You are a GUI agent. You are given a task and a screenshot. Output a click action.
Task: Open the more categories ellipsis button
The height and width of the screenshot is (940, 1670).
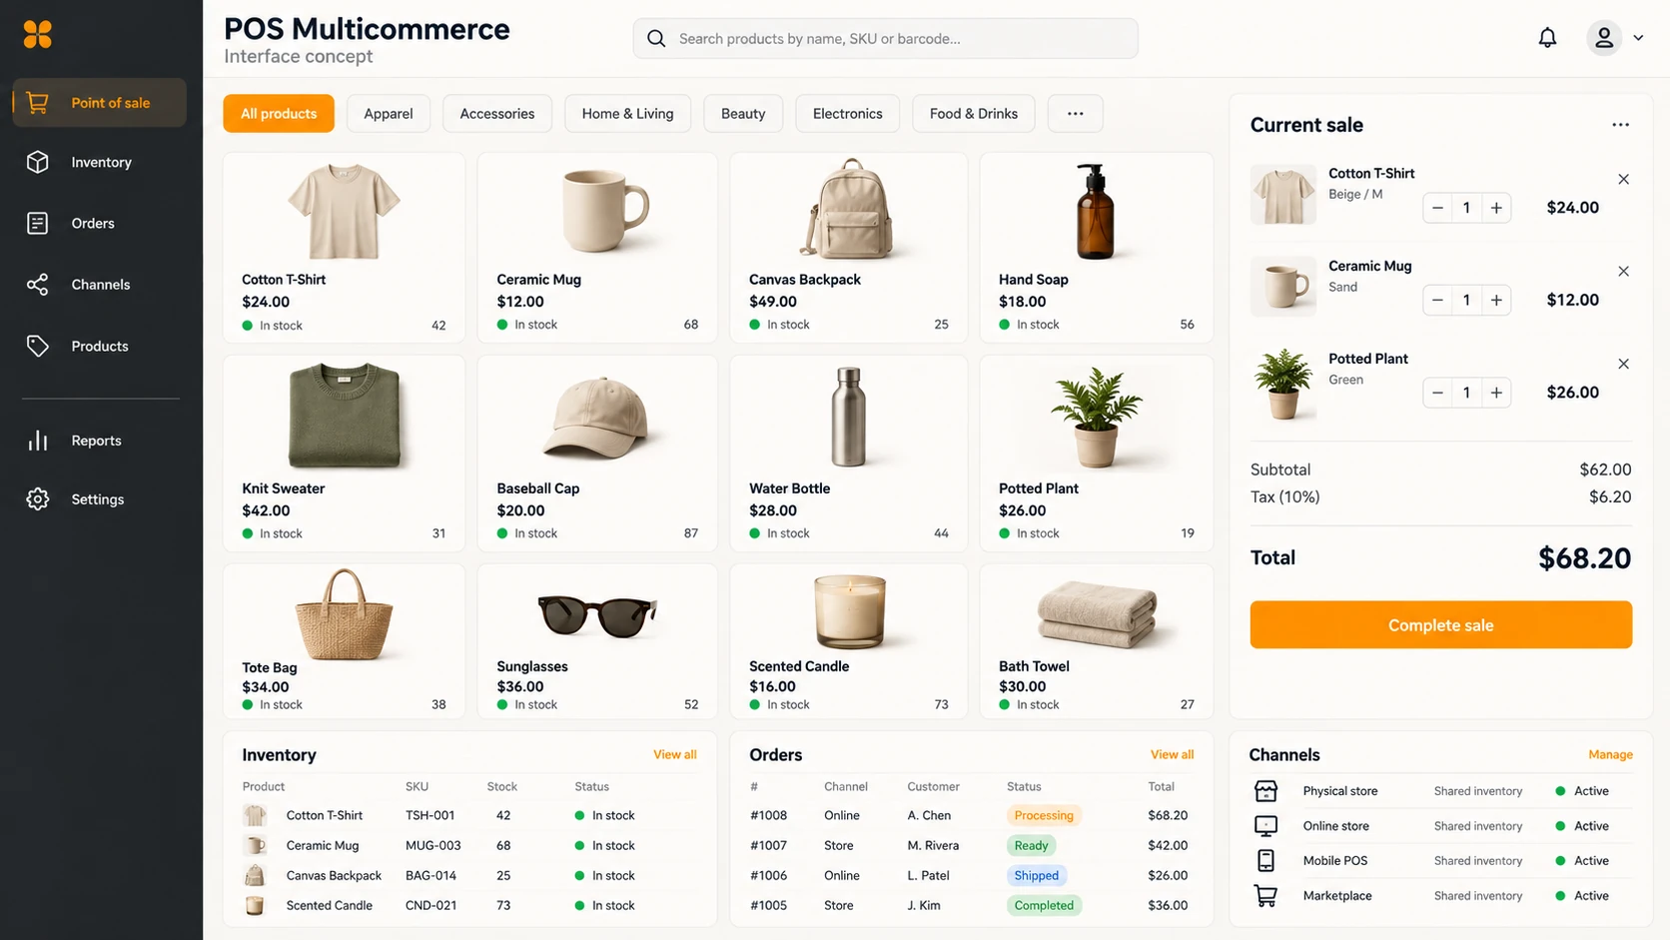click(1075, 114)
